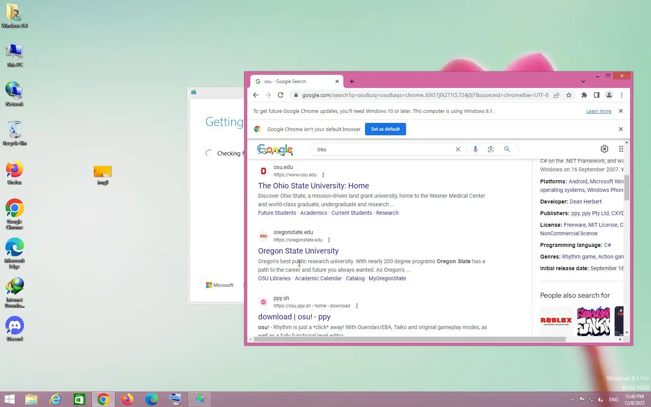Open the Future Students sitelink
Screen dimensions: 651x407
click(x=277, y=213)
